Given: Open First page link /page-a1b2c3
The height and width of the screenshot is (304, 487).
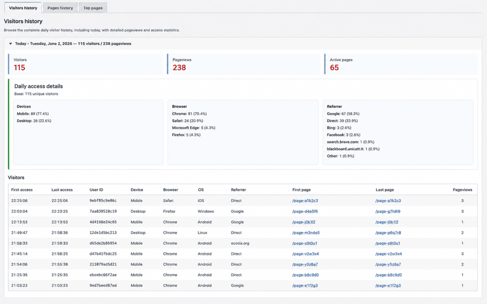Looking at the screenshot, I should tap(305, 201).
